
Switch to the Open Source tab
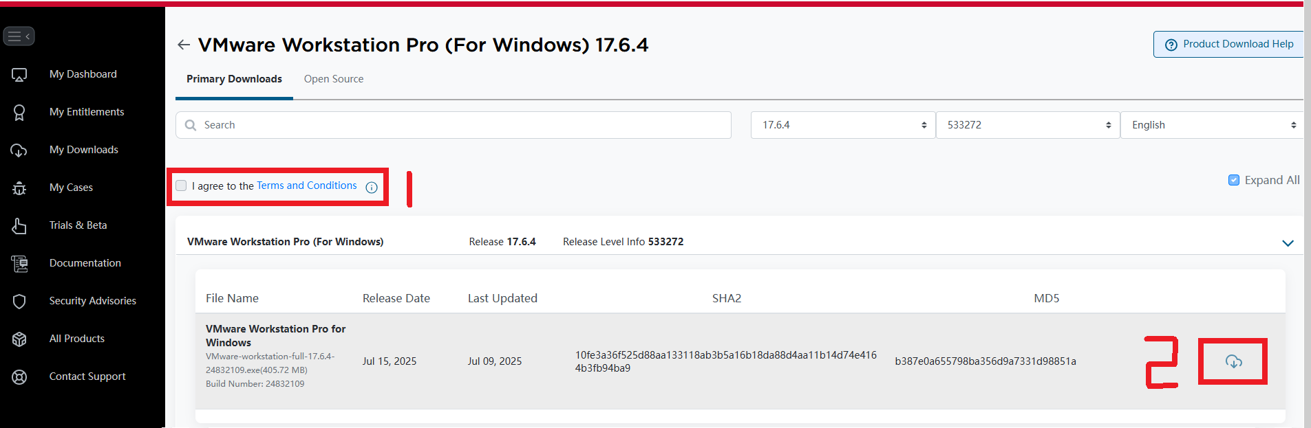pos(334,79)
